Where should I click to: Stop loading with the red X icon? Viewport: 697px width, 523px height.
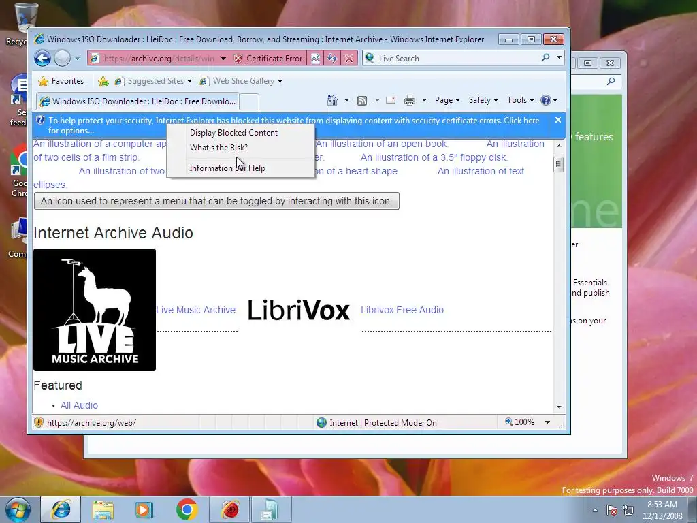349,59
